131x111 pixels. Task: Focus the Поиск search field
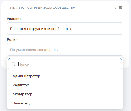[65, 64]
